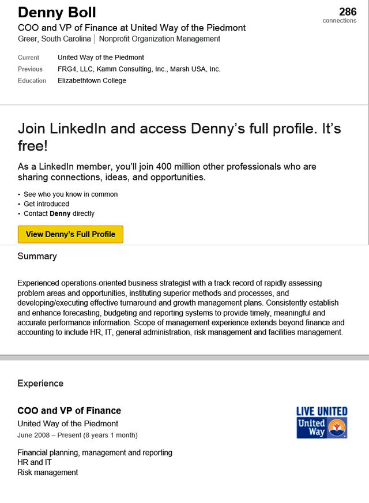369x503 pixels.
Task: Click the previous employers FRG4, Kamm, Marsh line
Action: point(139,69)
